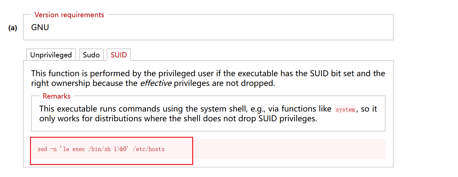Click the '-n' flag in the sed command

(x=53, y=149)
